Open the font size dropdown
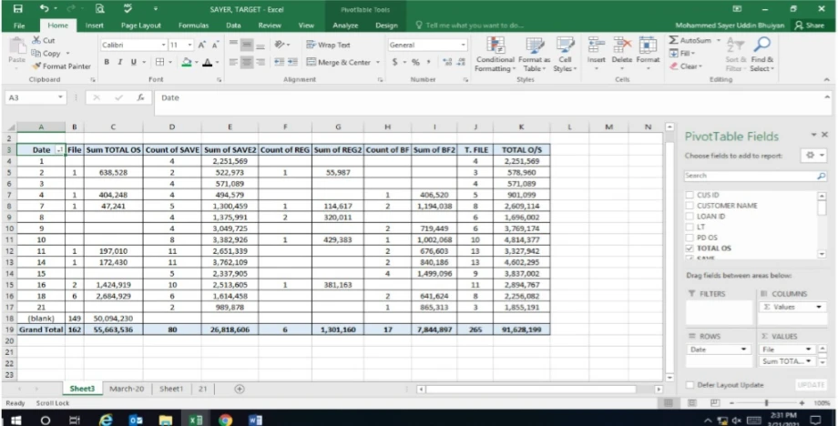Image resolution: width=838 pixels, height=426 pixels. (x=189, y=45)
